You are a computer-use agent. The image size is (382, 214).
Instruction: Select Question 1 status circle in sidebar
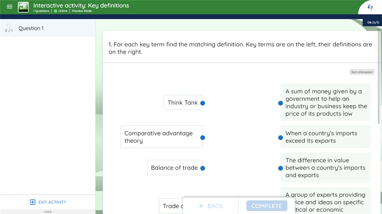click(x=8, y=26)
